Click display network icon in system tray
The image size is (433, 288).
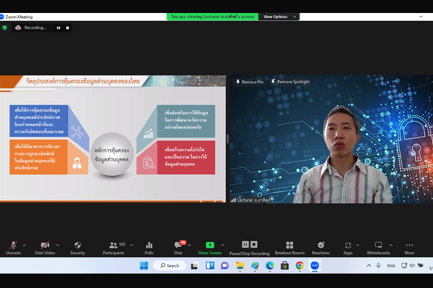(404, 266)
